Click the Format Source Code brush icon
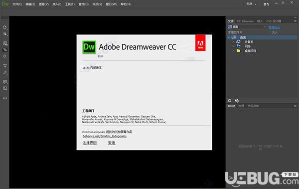This screenshot has width=299, height=189. click(x=5, y=72)
